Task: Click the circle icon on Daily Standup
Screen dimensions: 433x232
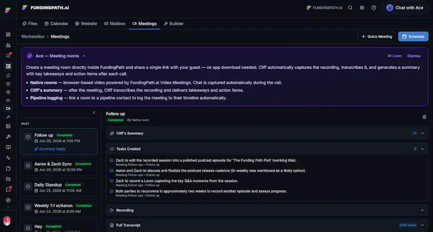Action: [28, 187]
